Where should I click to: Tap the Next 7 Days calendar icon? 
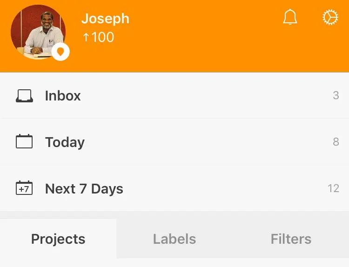24,188
